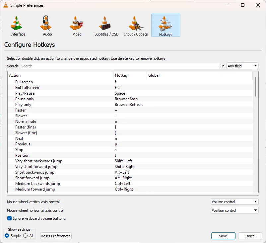
Task: Click the hotkey list vertical scrollbar
Action: click(256, 87)
